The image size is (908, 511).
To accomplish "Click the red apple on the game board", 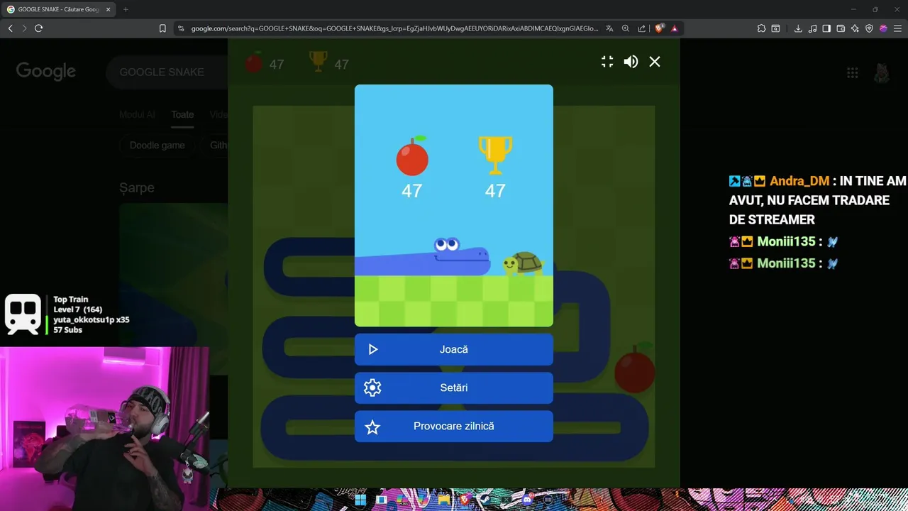I will [635, 368].
